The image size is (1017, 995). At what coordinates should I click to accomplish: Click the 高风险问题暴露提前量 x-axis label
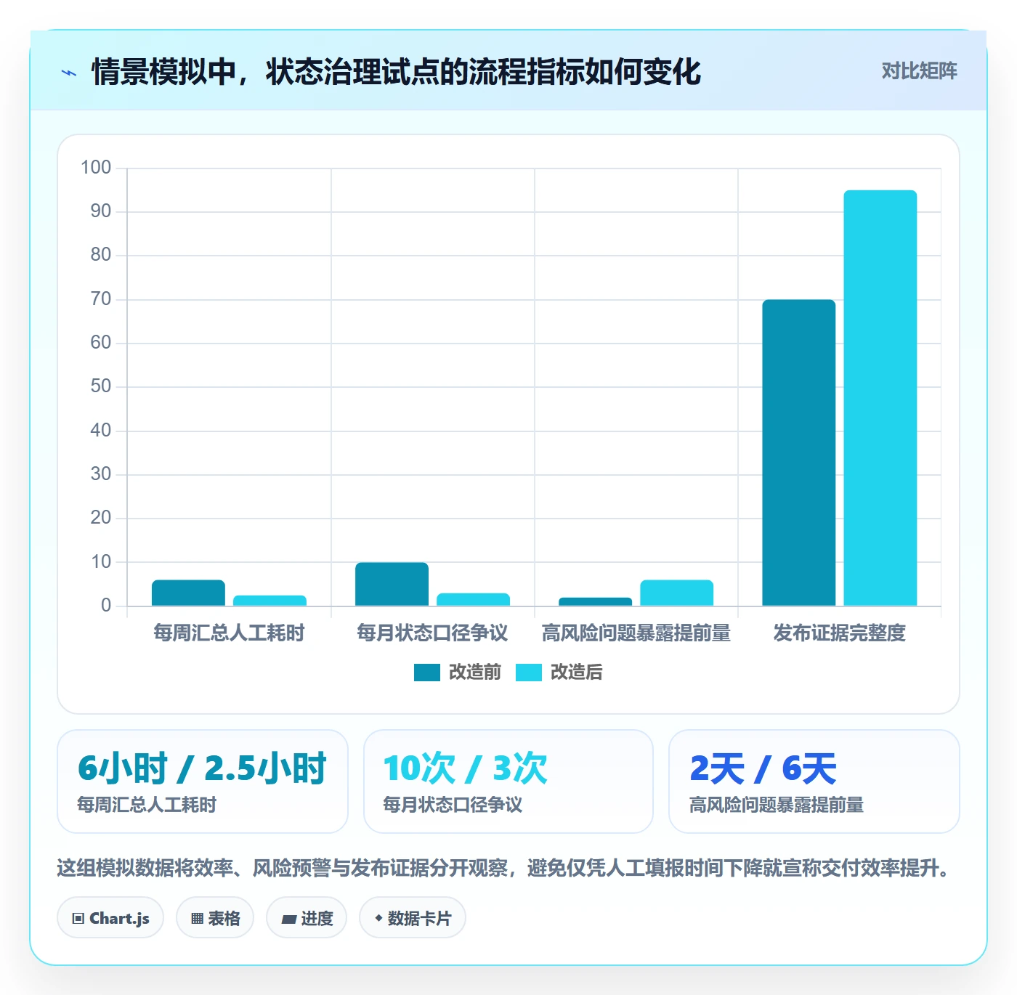pyautogui.click(x=636, y=633)
